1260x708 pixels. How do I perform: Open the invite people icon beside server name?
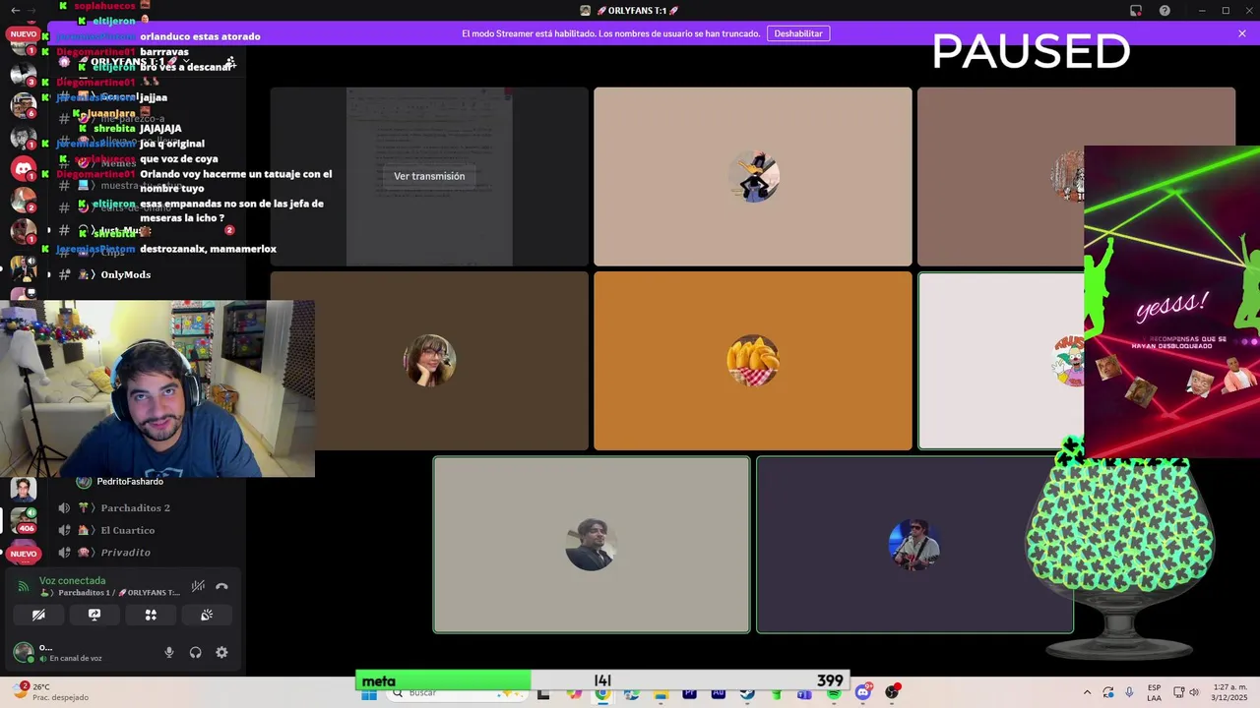[x=229, y=62]
